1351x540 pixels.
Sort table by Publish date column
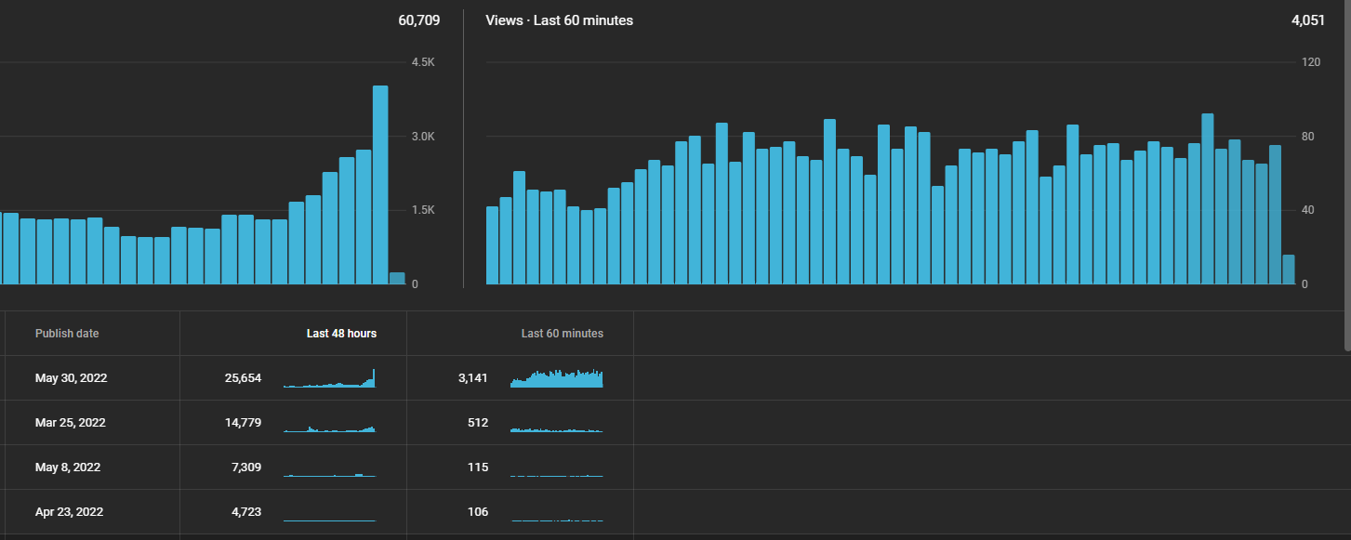(x=67, y=334)
